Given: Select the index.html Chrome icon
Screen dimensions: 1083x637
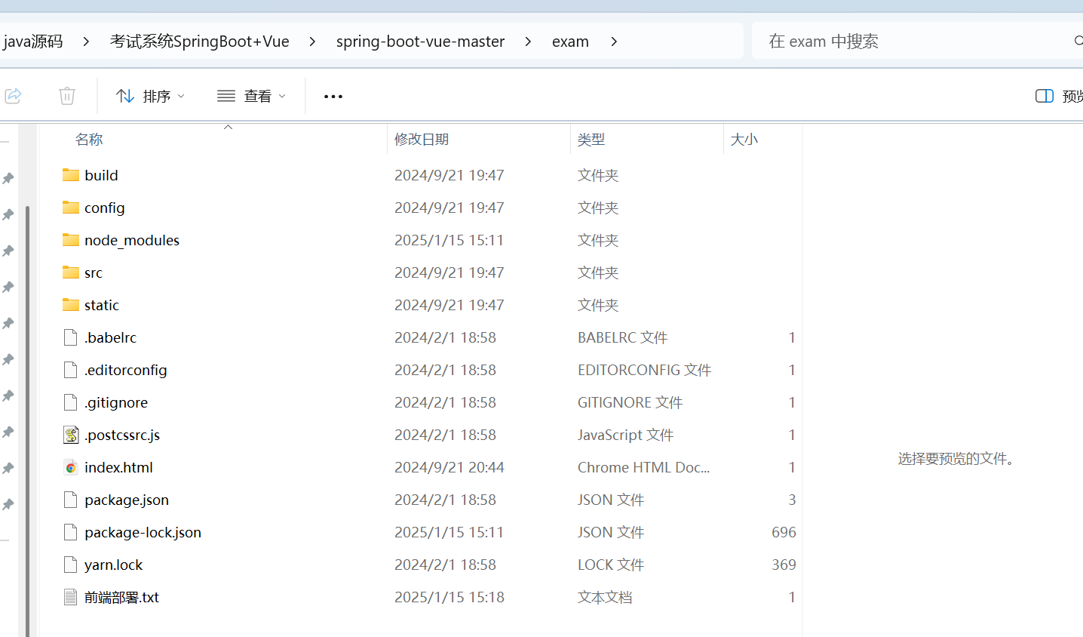Looking at the screenshot, I should [x=71, y=467].
